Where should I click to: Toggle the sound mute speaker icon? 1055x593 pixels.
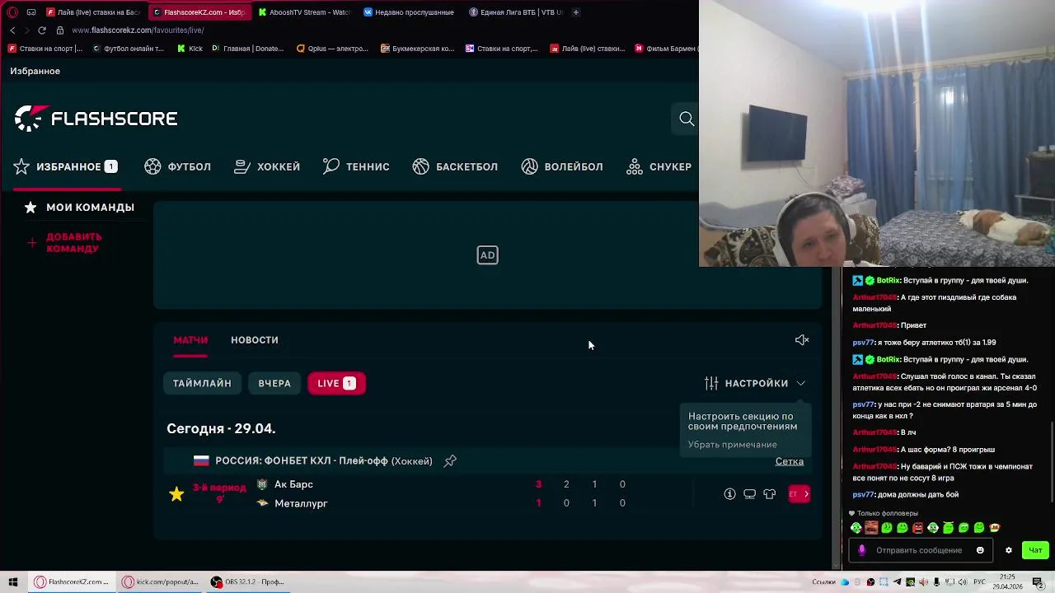802,340
